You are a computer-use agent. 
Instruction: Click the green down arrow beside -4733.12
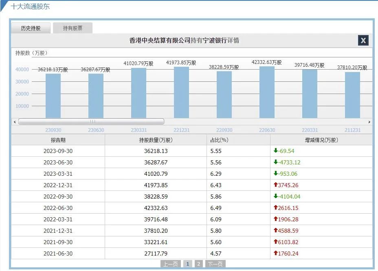[276, 162]
